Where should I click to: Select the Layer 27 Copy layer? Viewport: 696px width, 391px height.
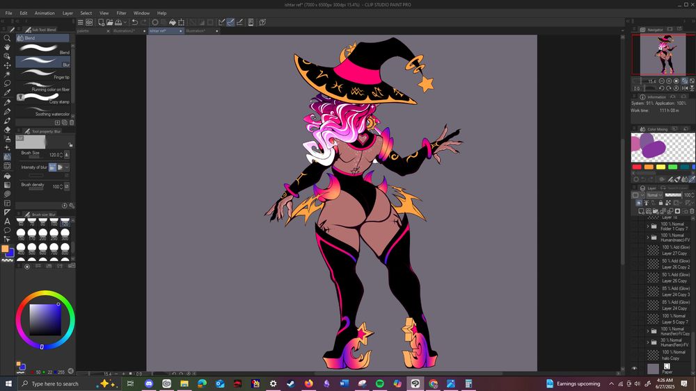[670, 250]
